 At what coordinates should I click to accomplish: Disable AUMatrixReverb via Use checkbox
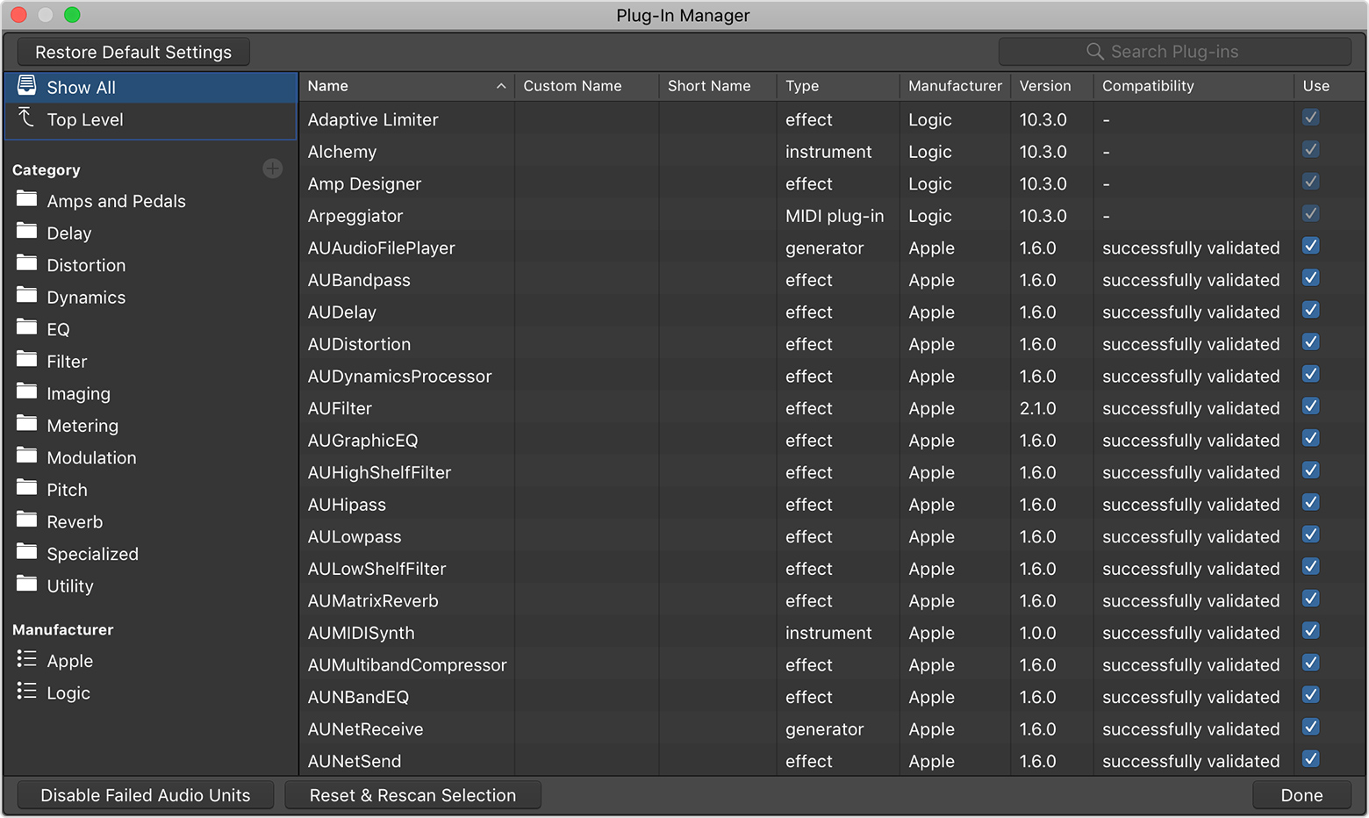click(x=1311, y=599)
